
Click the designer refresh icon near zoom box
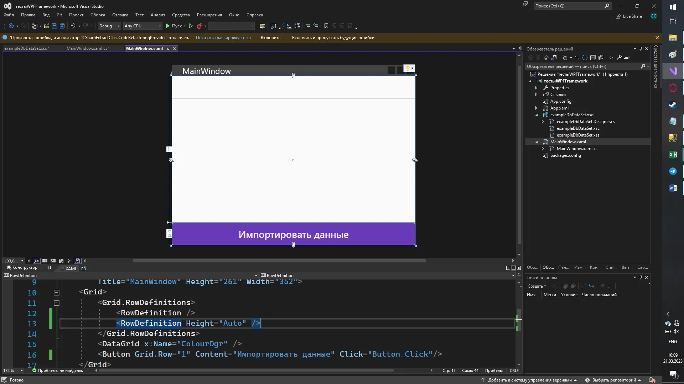point(29,261)
